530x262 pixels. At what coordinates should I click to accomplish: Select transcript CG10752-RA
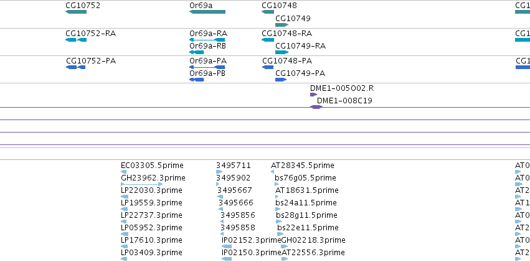point(76,40)
